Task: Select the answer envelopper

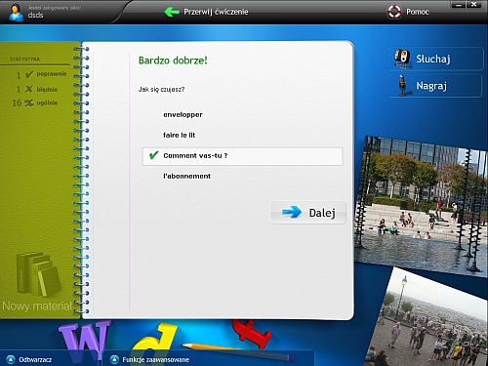Action: pyautogui.click(x=183, y=114)
